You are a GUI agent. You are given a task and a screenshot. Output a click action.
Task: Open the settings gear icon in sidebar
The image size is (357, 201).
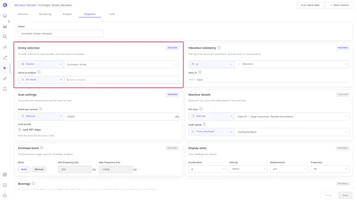[x=5, y=175]
